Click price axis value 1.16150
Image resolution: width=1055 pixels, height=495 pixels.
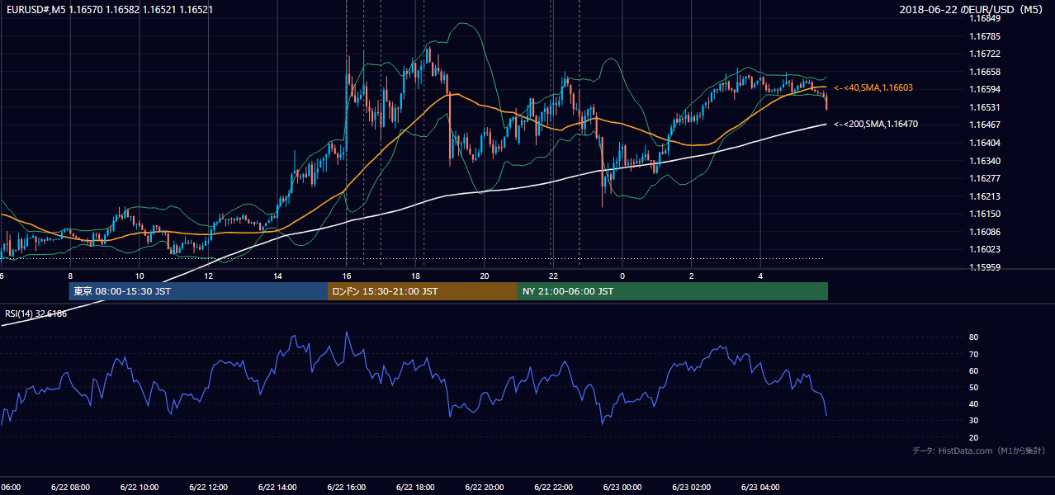985,214
